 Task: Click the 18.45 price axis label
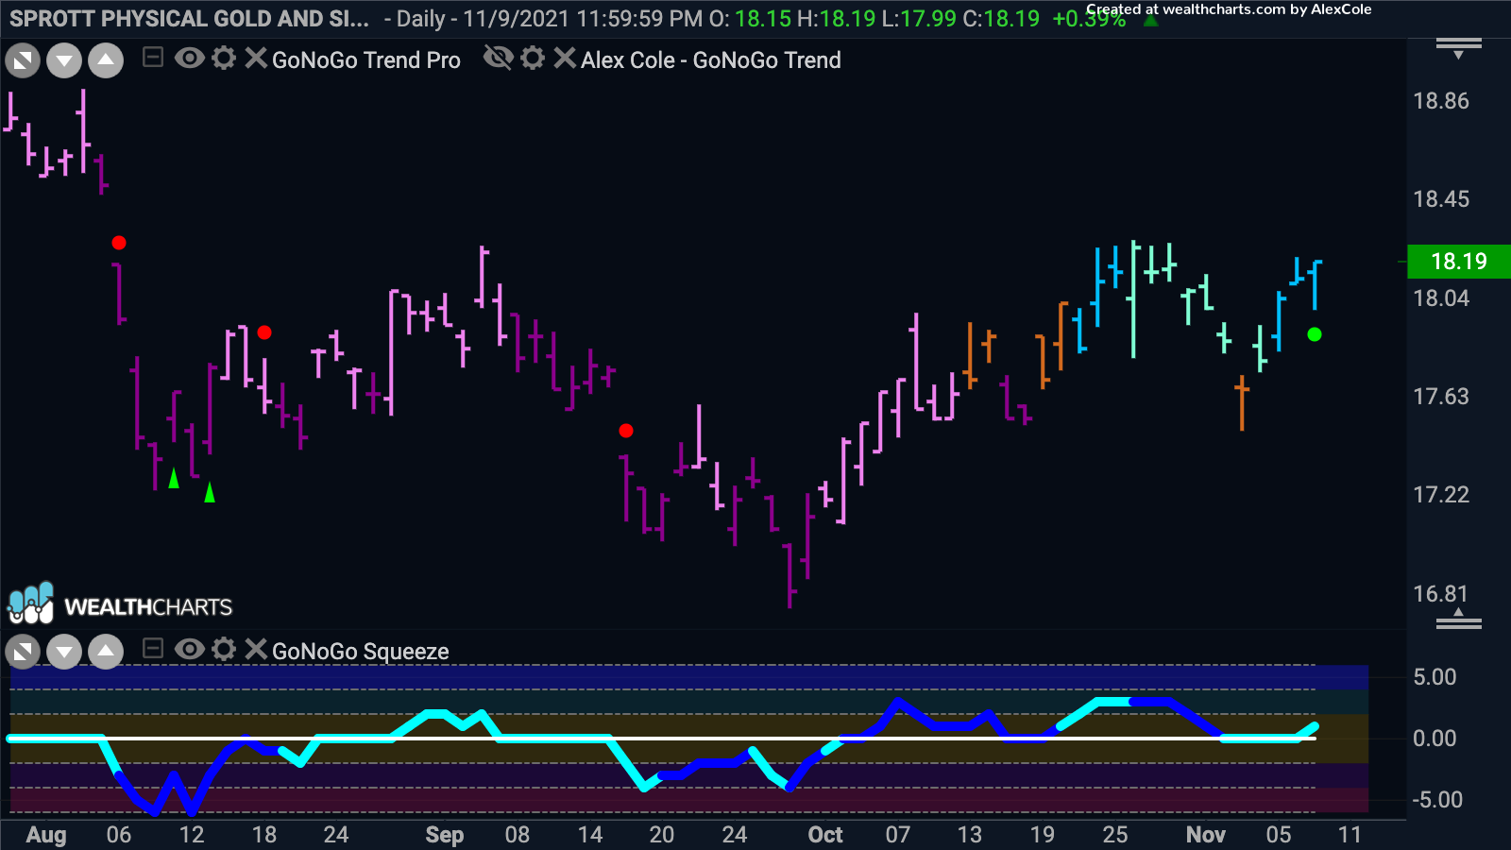1441,199
